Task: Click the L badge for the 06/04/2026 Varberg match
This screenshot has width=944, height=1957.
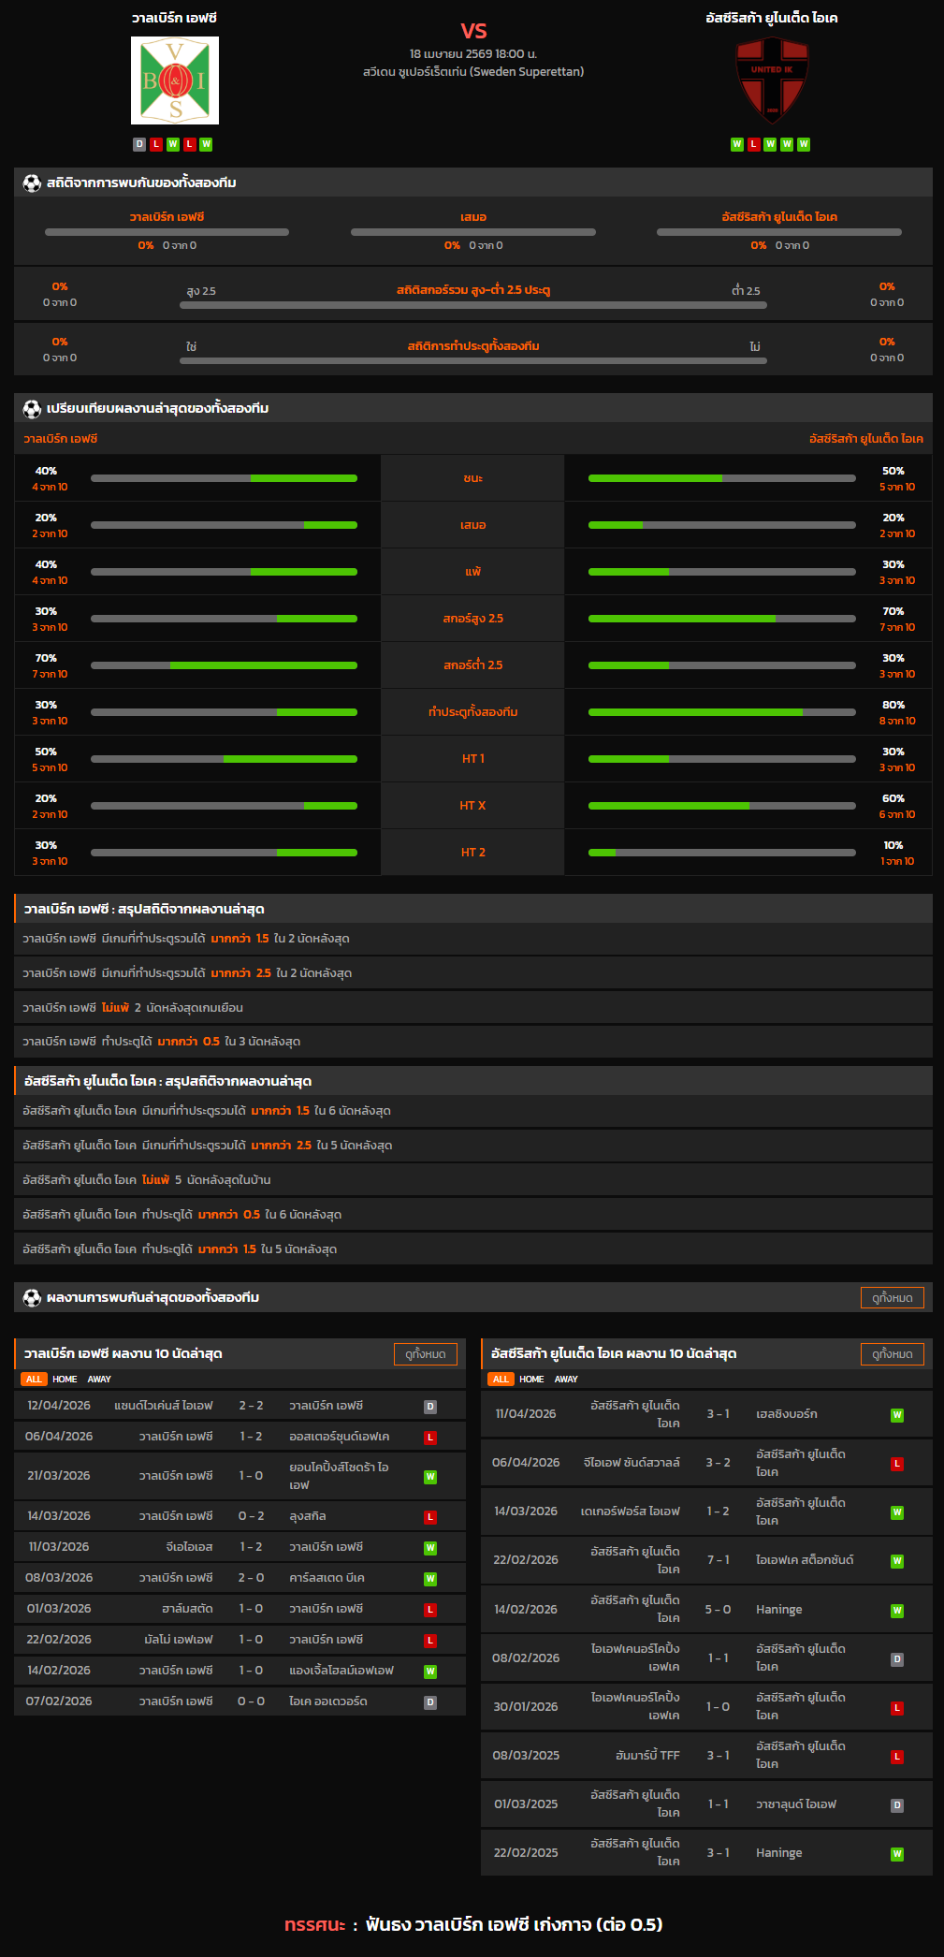Action: point(430,1438)
